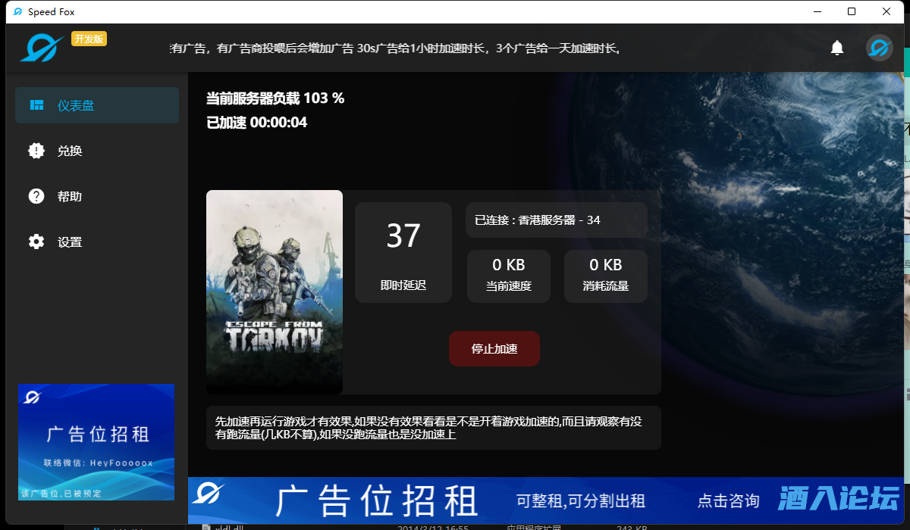Screen dimensions: 910x530
Task: Open the connected server selector 香港服务器 - 34
Action: [556, 220]
